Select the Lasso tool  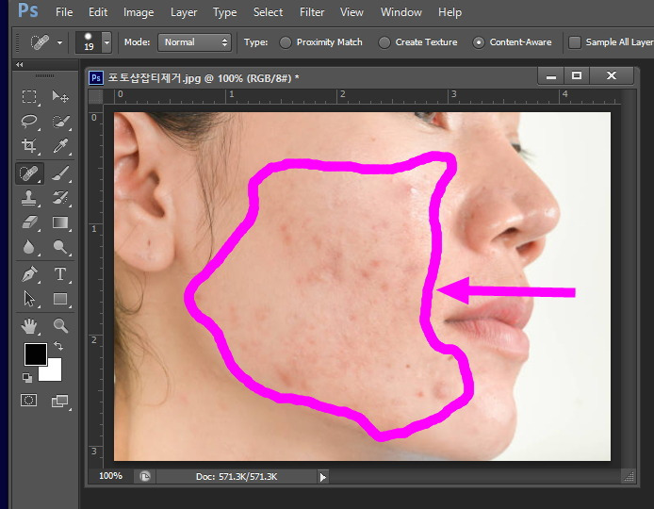point(29,122)
